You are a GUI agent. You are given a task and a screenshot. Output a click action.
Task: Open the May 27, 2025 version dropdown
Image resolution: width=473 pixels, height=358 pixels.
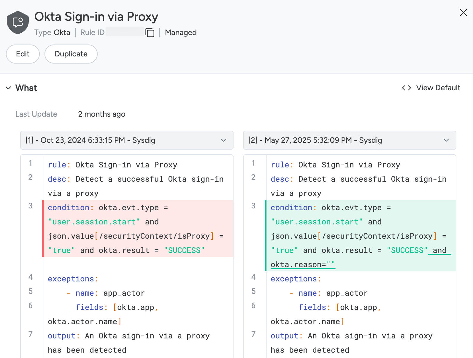(350, 140)
